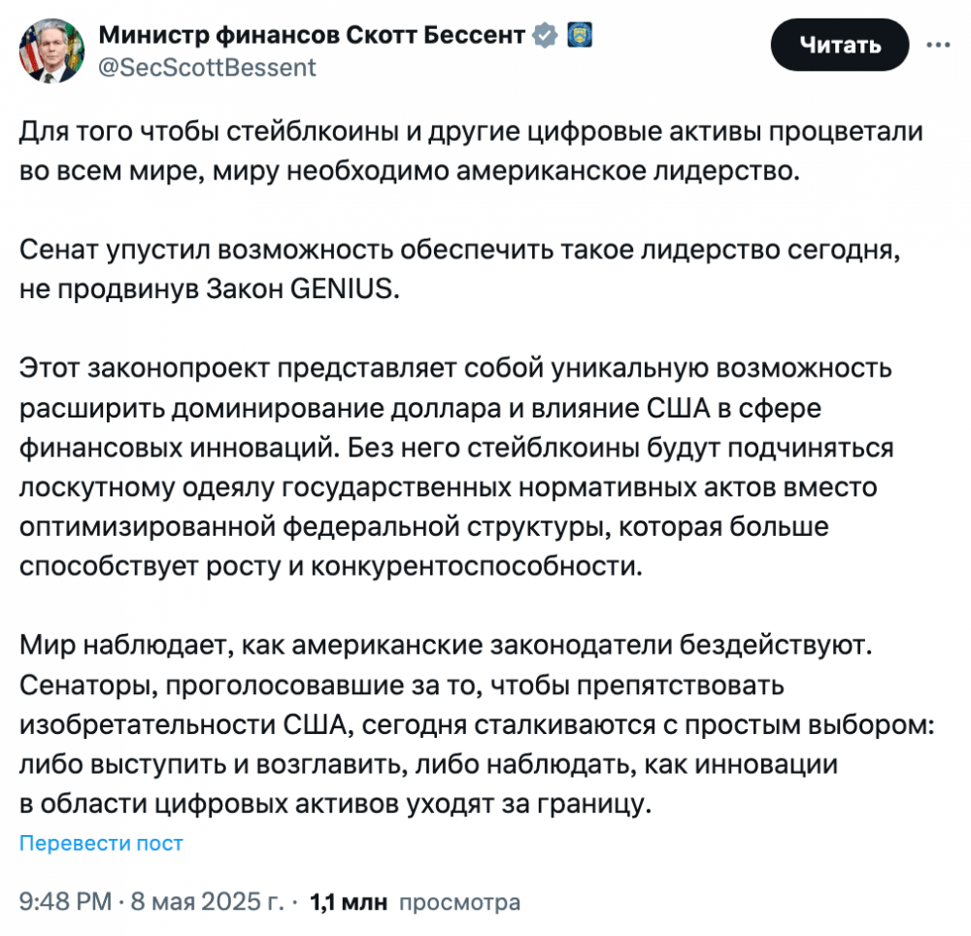
Task: Click the sentence Мир наблюдает in the post
Action: [446, 645]
